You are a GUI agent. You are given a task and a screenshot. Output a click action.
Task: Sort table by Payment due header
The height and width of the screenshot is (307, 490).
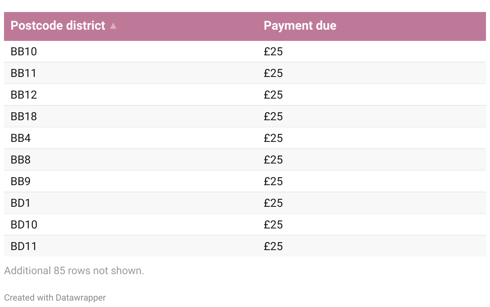300,26
